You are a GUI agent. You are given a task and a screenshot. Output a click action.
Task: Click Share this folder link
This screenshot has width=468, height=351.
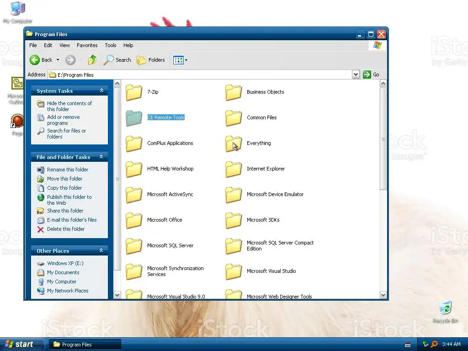pos(65,211)
